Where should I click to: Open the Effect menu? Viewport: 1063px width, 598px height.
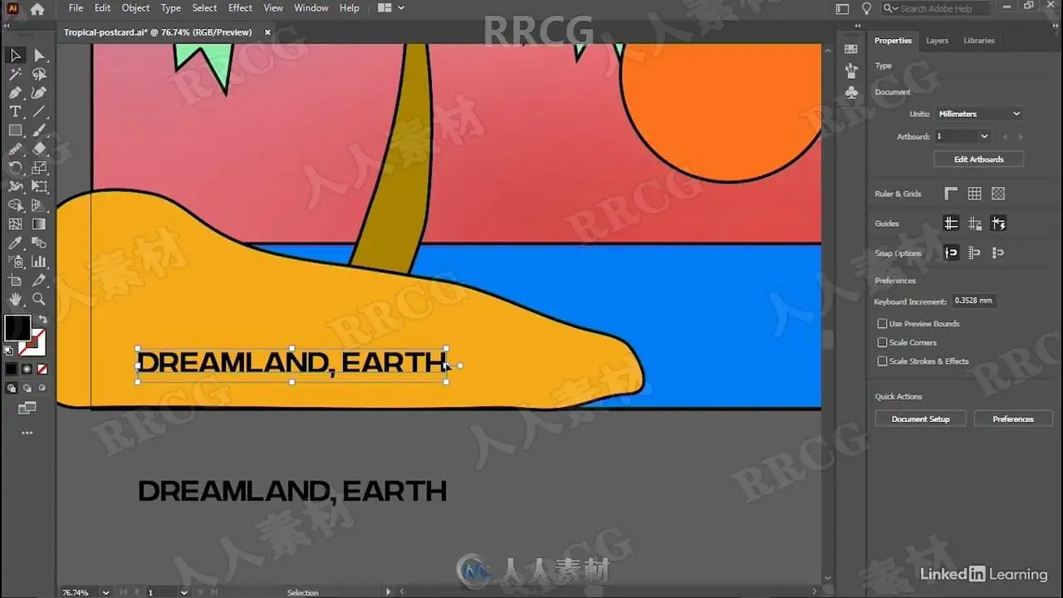coord(240,8)
